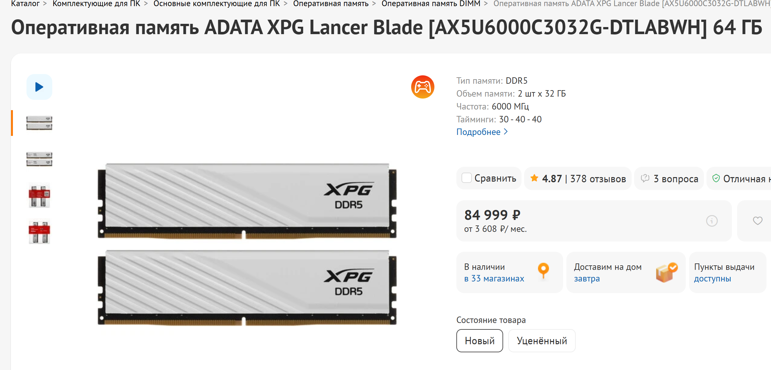Image resolution: width=771 pixels, height=370 pixels.
Task: Open the в 33 магазинах link
Action: [x=494, y=279]
